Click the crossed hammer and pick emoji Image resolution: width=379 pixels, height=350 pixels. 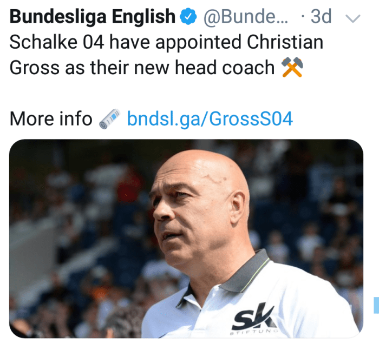tap(292, 67)
